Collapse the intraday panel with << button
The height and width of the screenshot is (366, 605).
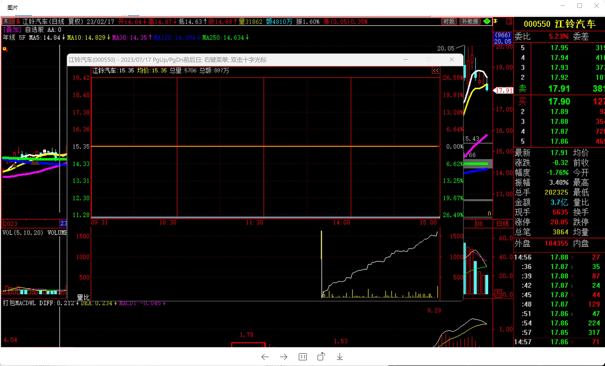[436, 71]
